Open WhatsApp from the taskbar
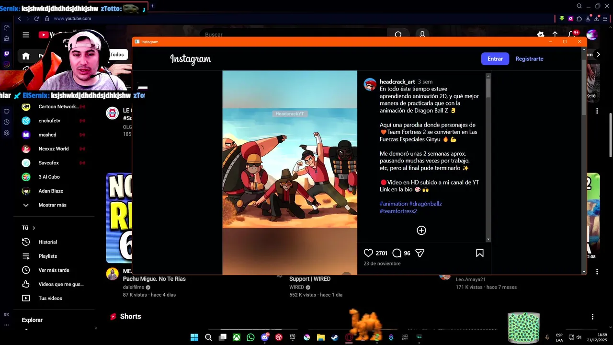The height and width of the screenshot is (345, 613). [x=250, y=337]
